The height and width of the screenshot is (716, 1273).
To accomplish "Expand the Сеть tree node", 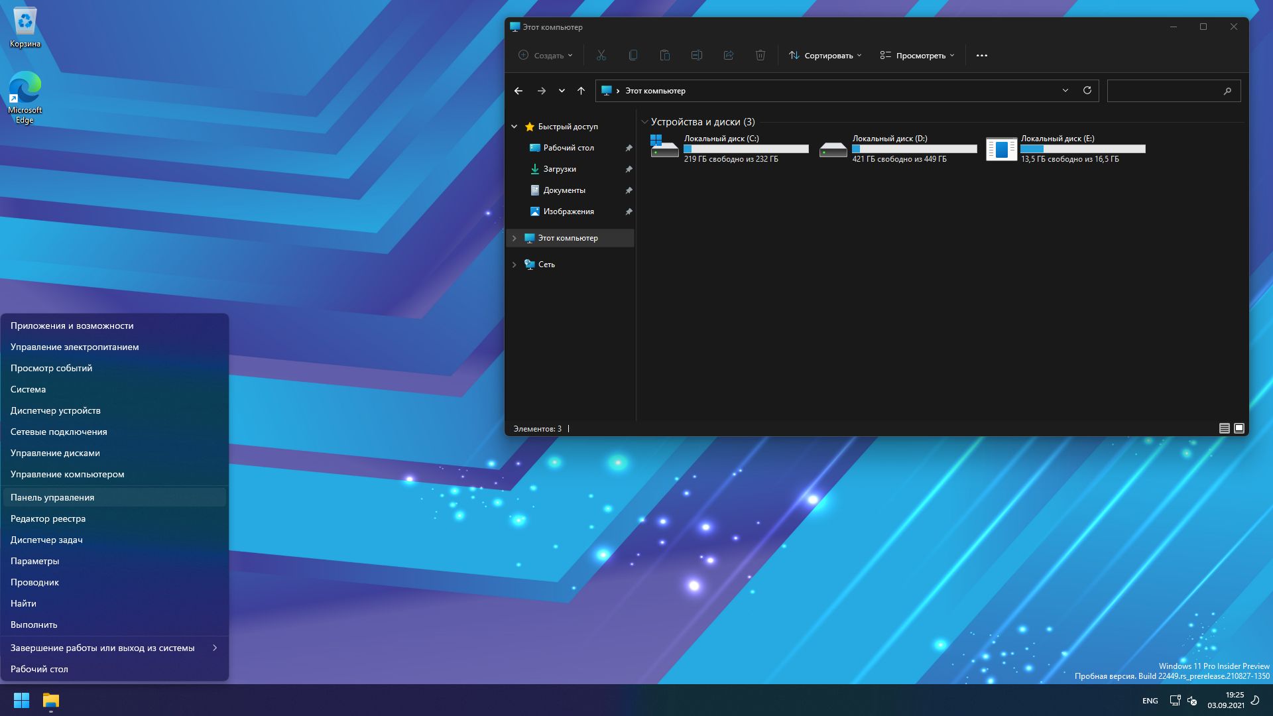I will click(x=515, y=265).
